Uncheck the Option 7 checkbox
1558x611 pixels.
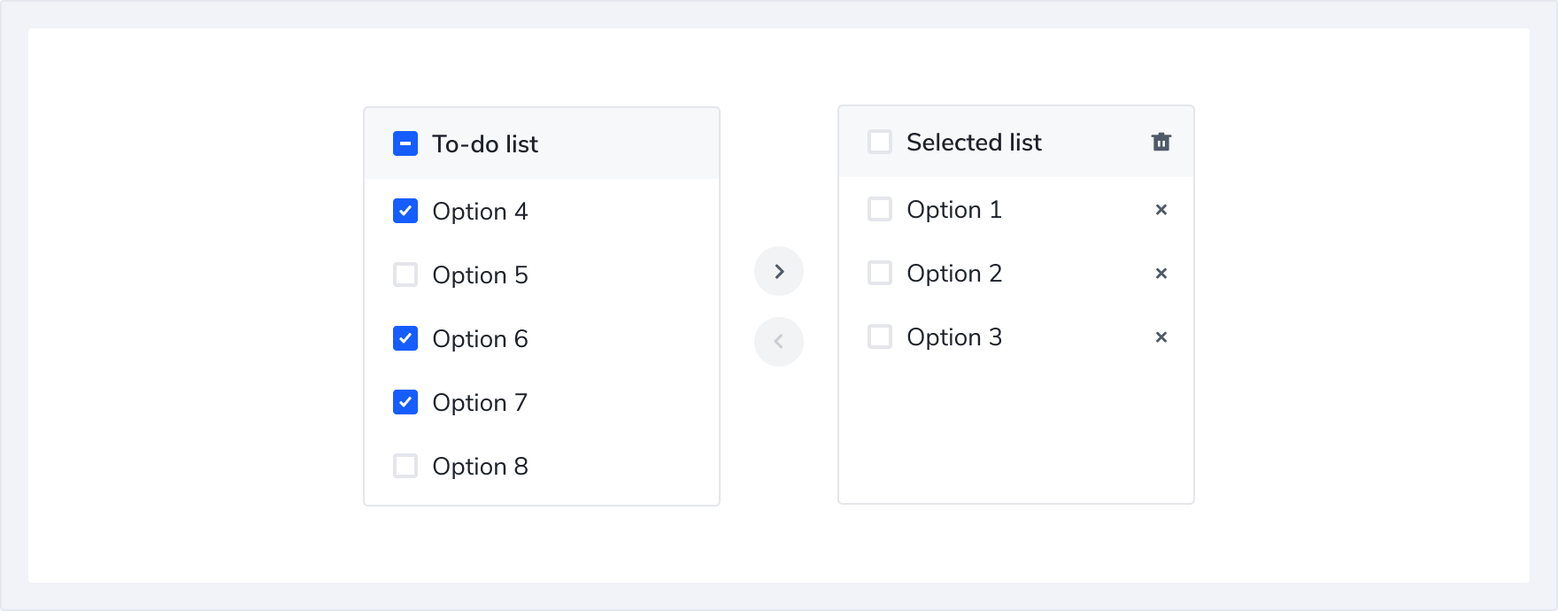tap(405, 402)
